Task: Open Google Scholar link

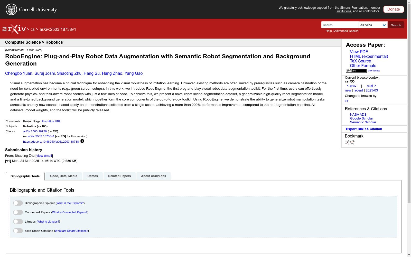Action: coord(361,118)
